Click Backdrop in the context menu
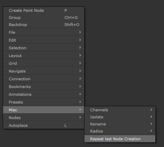 click(44, 25)
